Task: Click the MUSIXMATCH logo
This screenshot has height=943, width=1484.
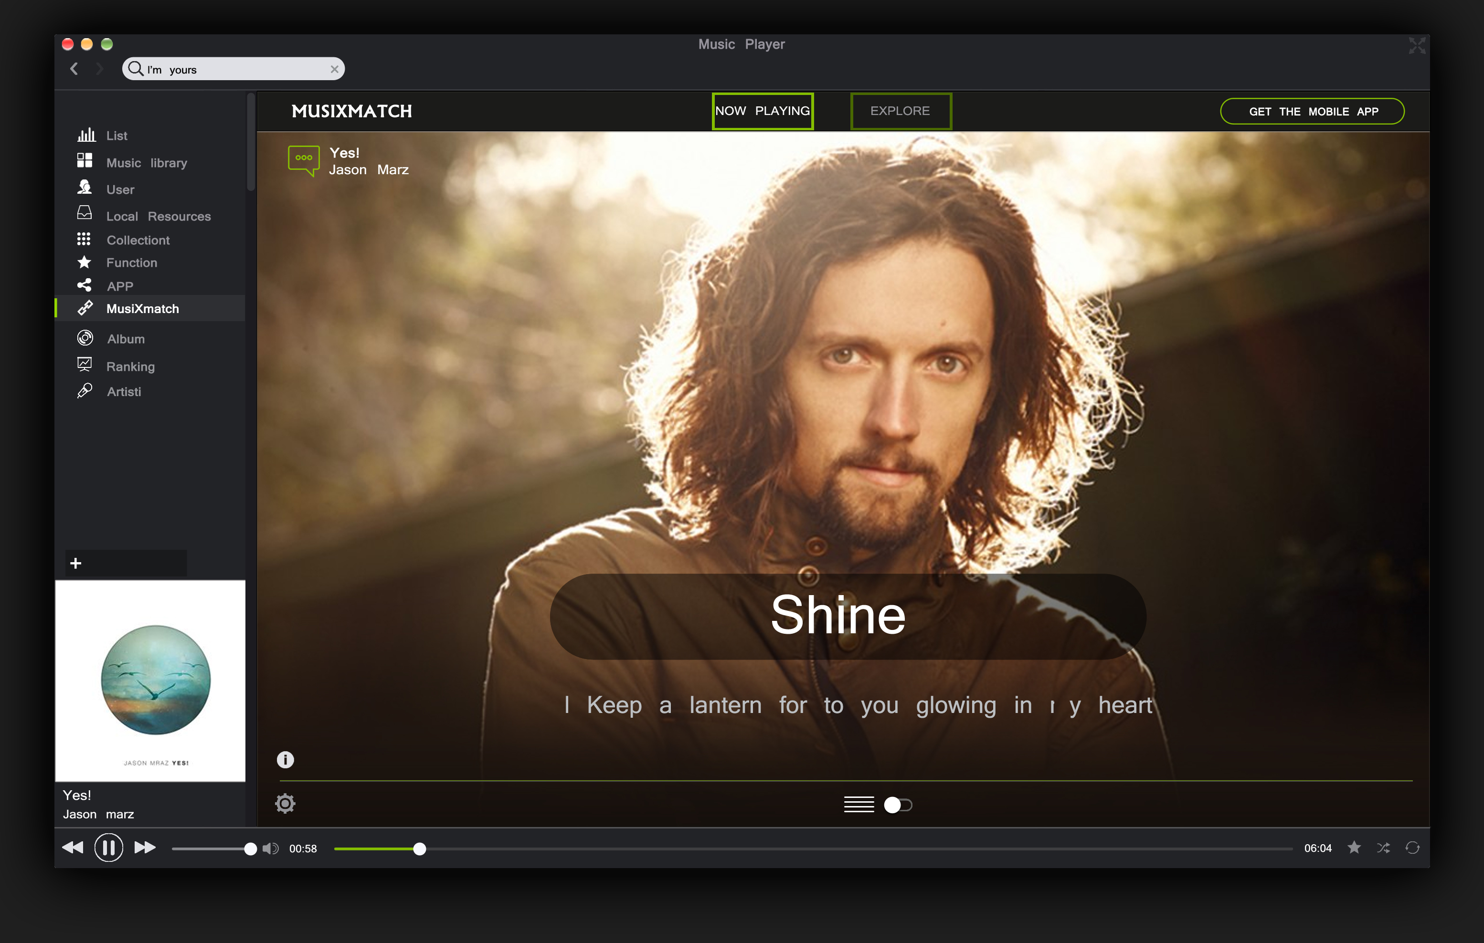Action: pyautogui.click(x=352, y=112)
